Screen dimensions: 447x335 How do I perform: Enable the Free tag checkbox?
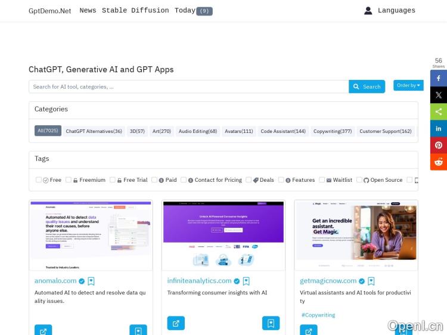coord(39,180)
